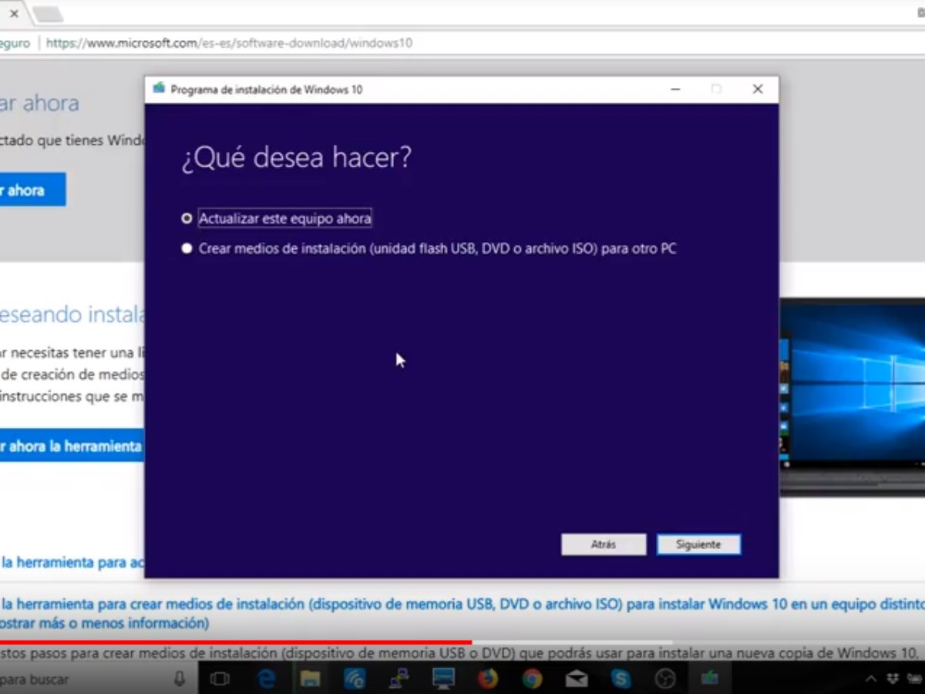Open OBS Studio from the taskbar

[665, 679]
